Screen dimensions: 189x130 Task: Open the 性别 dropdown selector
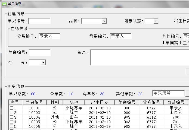pos(43,63)
